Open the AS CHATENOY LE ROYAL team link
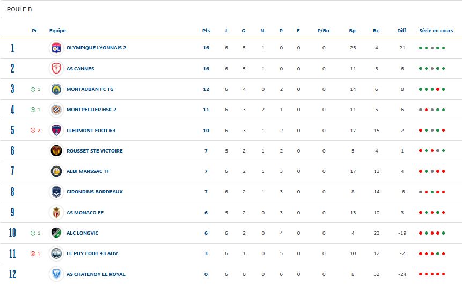The image size is (462, 290). click(x=96, y=274)
